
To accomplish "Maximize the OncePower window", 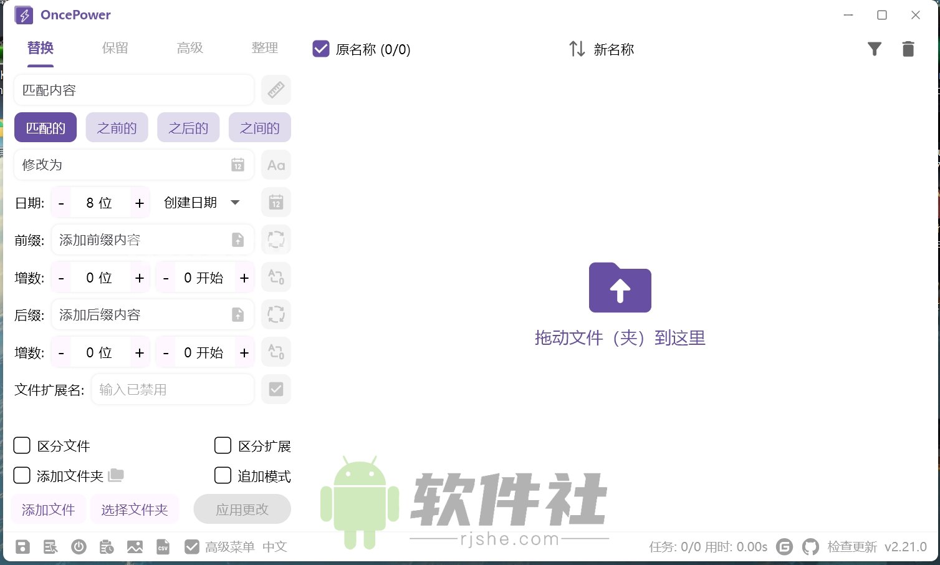I will pos(882,15).
